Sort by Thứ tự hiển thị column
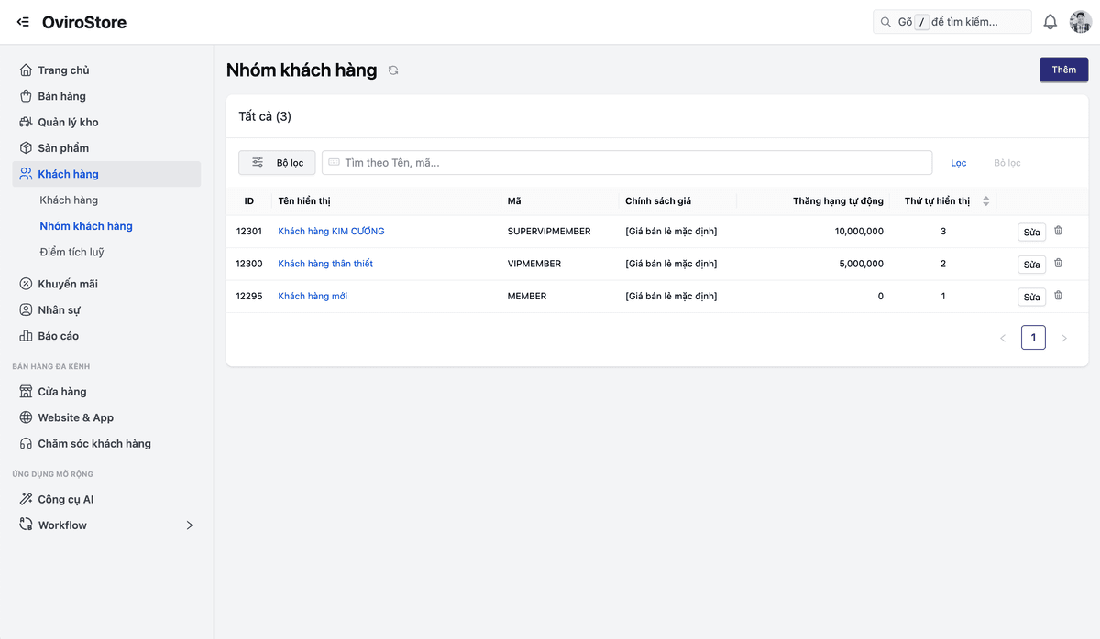Screen dimensions: 1100x639 (x=985, y=201)
